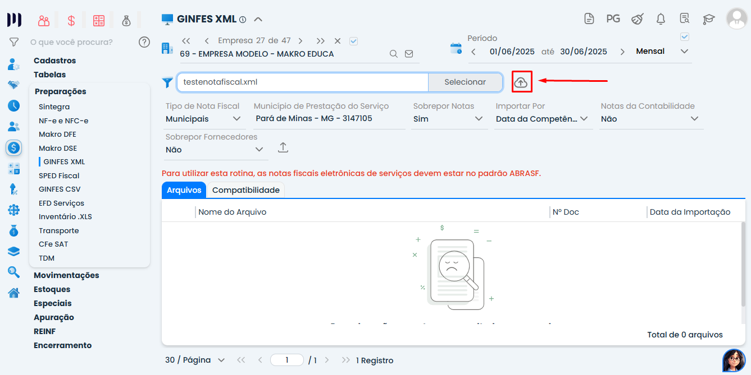Viewport: 751px width, 375px height.
Task: Click the vertical scrollbar of file list
Action: (x=743, y=265)
